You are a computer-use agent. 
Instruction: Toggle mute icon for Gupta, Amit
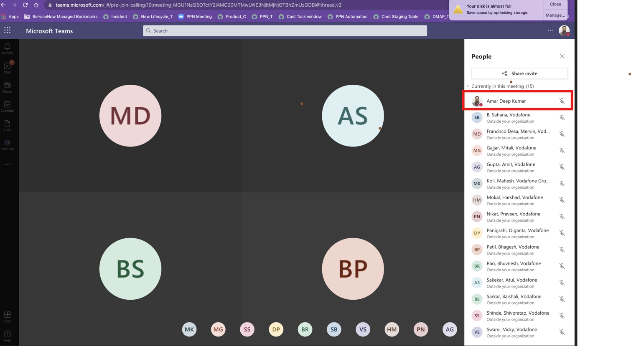coord(562,167)
